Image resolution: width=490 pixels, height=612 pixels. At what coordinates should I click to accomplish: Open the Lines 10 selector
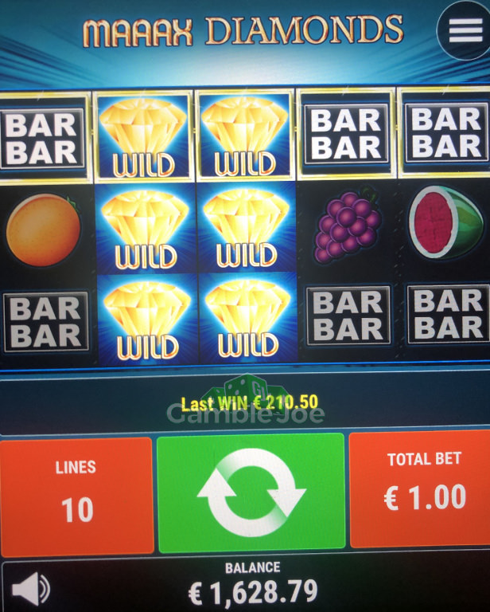click(x=76, y=496)
